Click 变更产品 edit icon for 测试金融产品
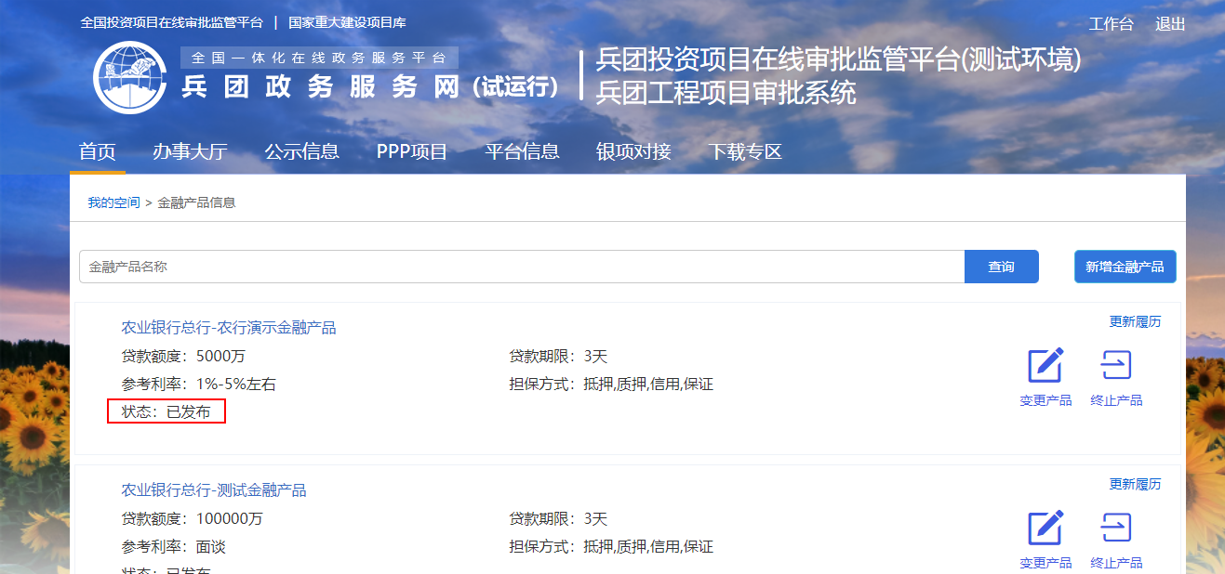This screenshot has height=574, width=1225. click(x=1045, y=528)
